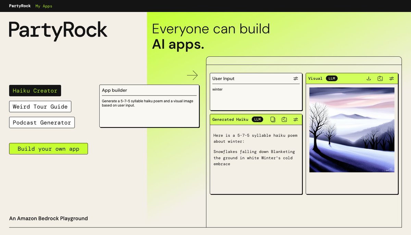The image size is (411, 235).
Task: Click Build your own app
Action: point(48,149)
